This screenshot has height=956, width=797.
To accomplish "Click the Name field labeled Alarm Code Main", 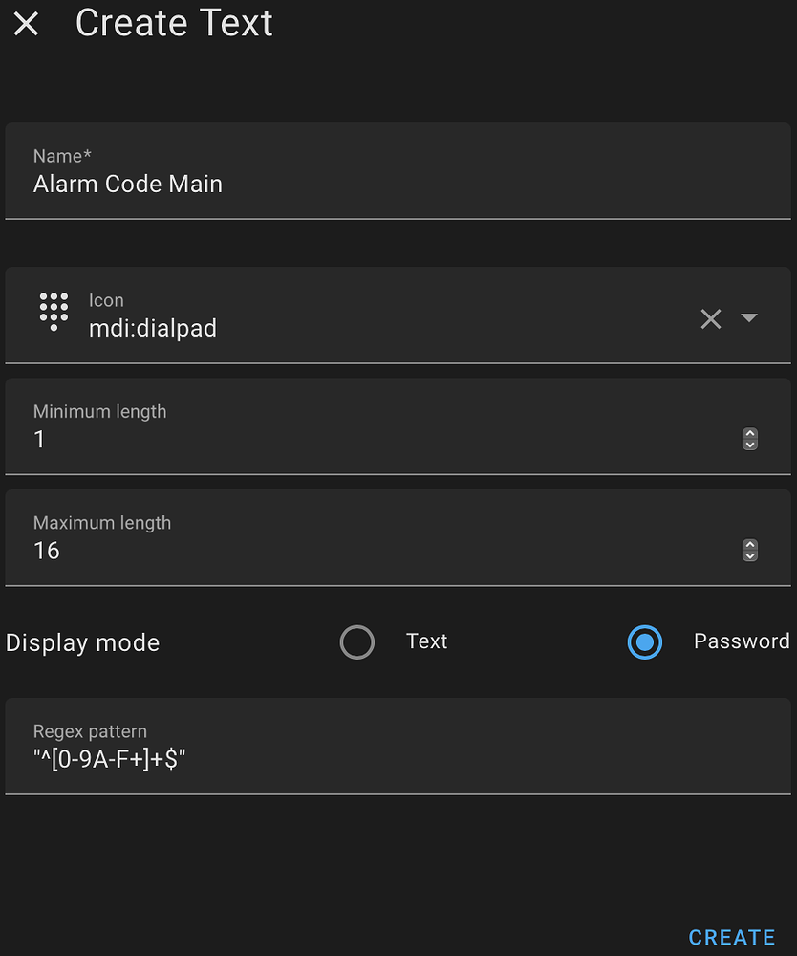I will [128, 184].
